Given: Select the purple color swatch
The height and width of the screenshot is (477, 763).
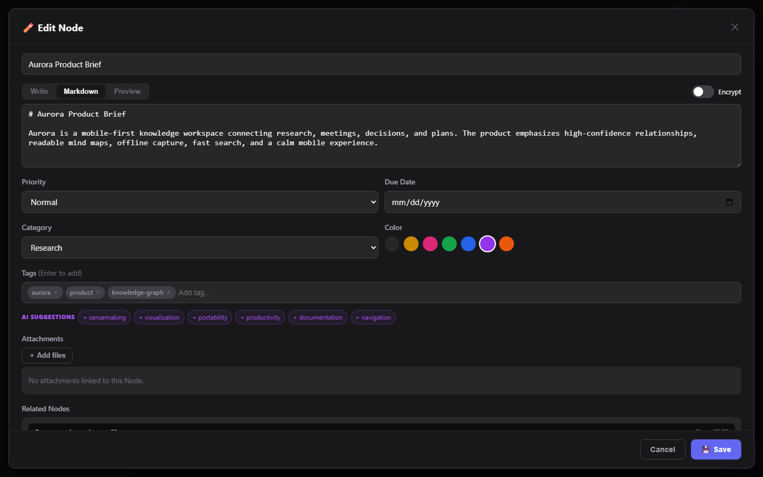Looking at the screenshot, I should point(487,244).
